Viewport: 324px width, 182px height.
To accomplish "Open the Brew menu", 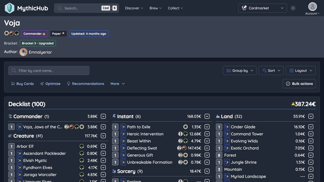I will click(156, 8).
